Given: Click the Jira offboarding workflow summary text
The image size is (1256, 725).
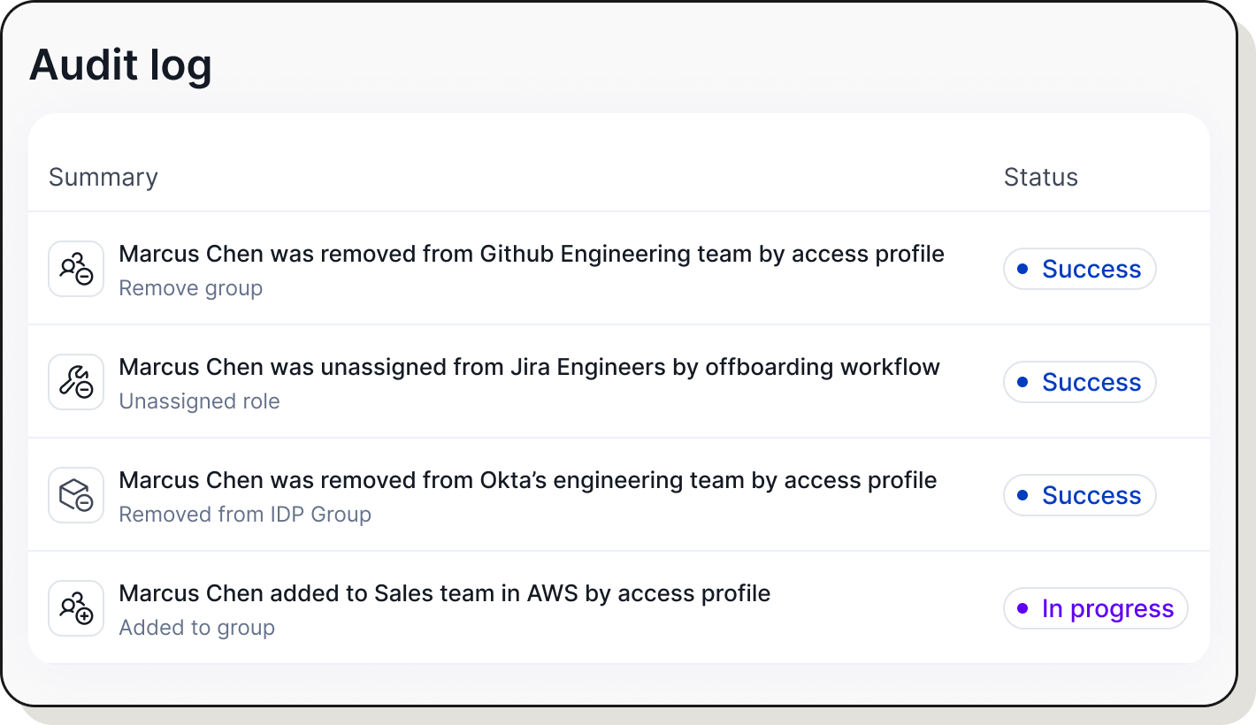Looking at the screenshot, I should [529, 367].
